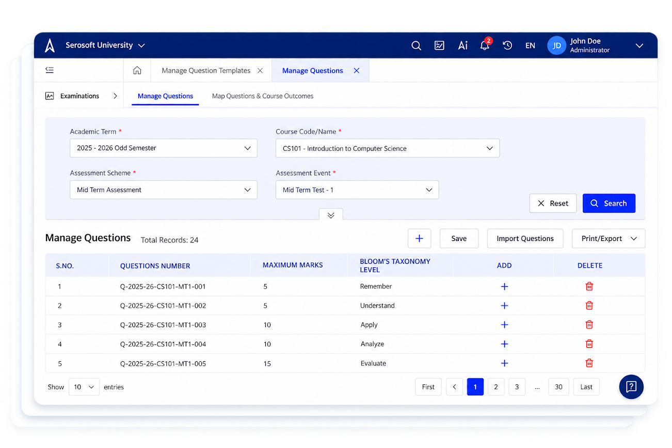Viewport: 672px width, 448px height.
Task: Change Show entries count dropdown
Action: coord(84,387)
